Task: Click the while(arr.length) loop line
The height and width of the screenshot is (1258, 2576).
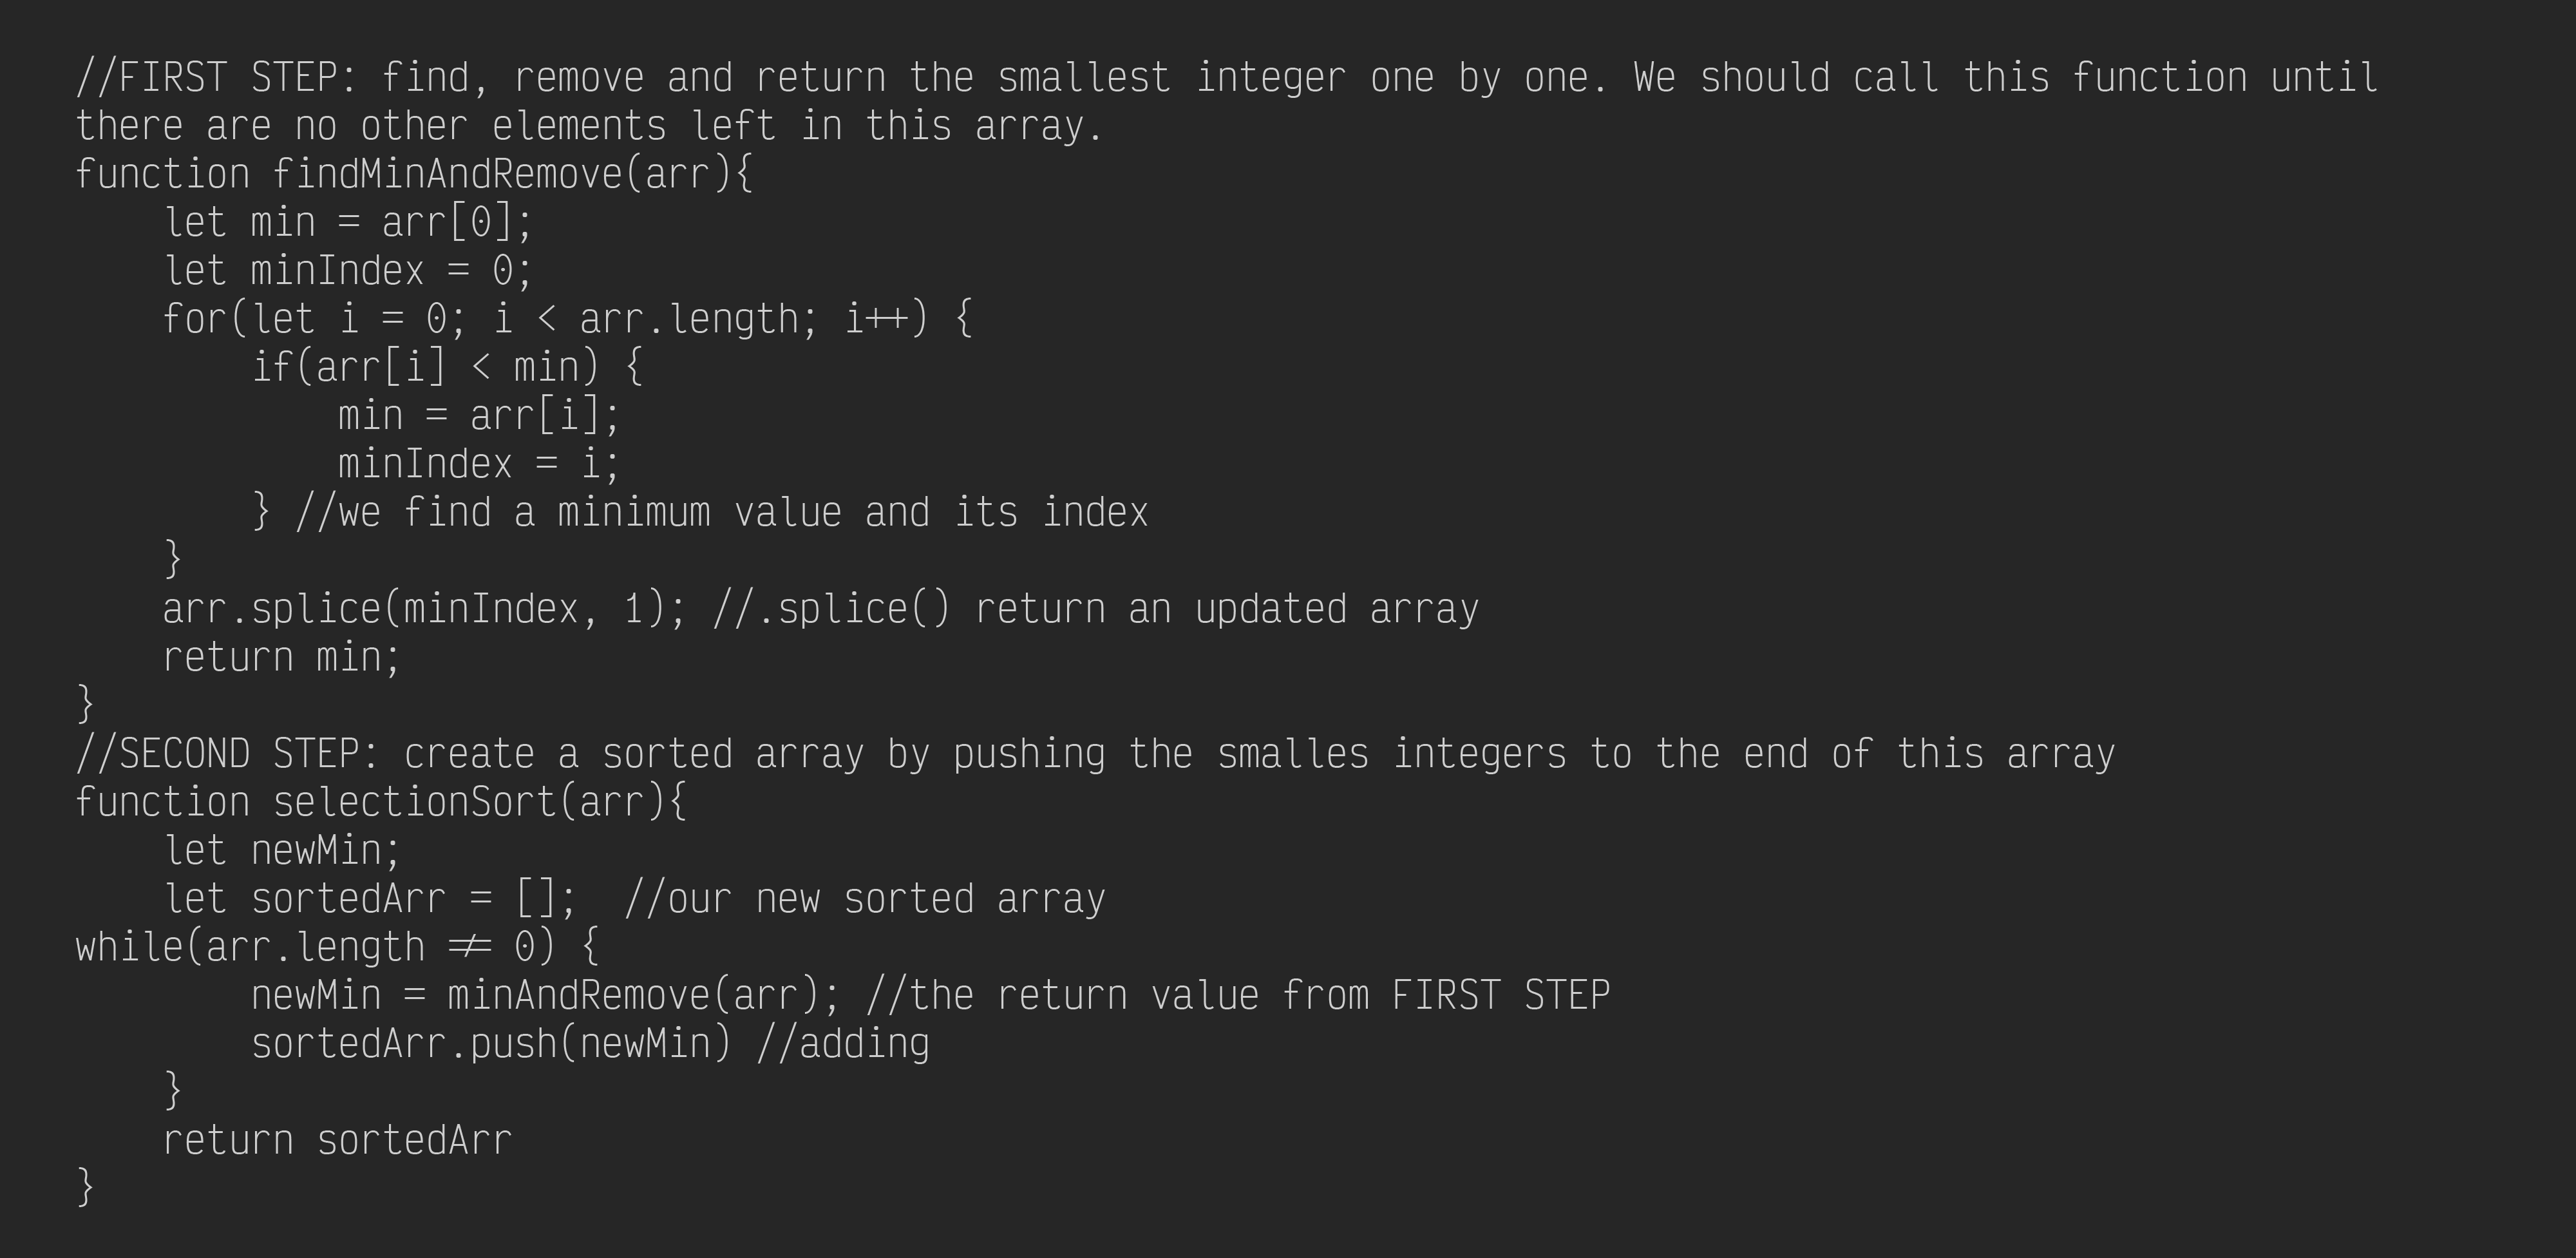Action: pos(337,946)
